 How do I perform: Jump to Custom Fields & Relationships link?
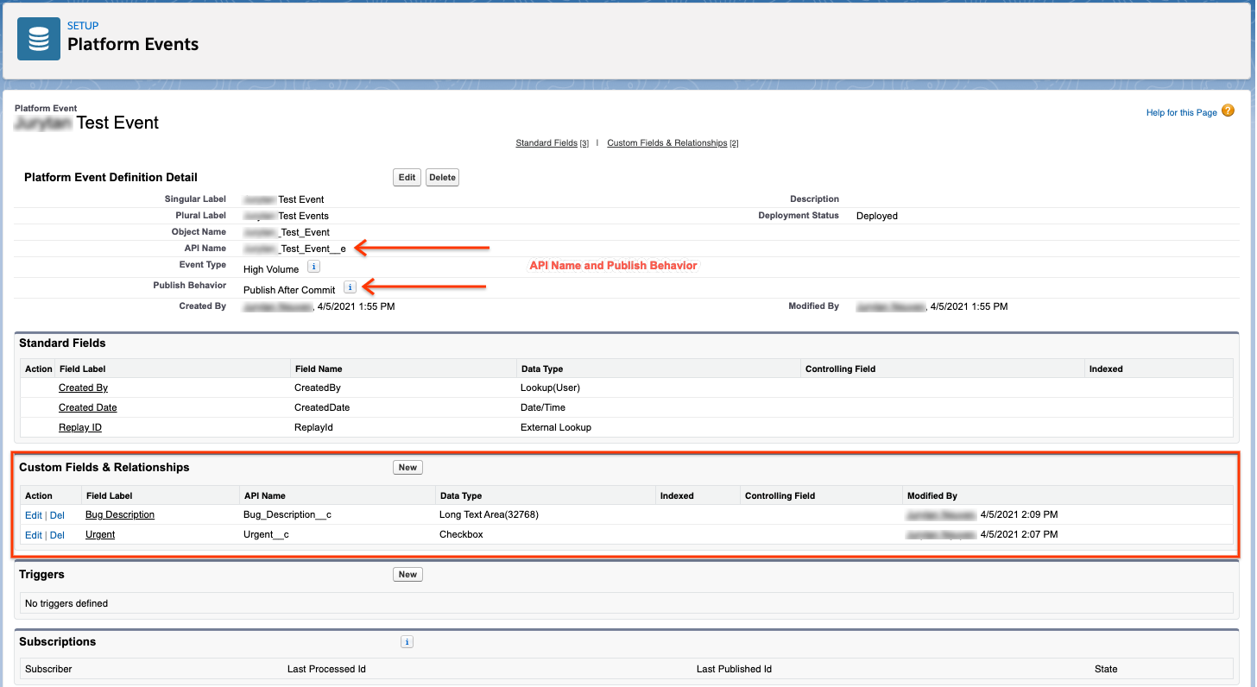[x=666, y=143]
